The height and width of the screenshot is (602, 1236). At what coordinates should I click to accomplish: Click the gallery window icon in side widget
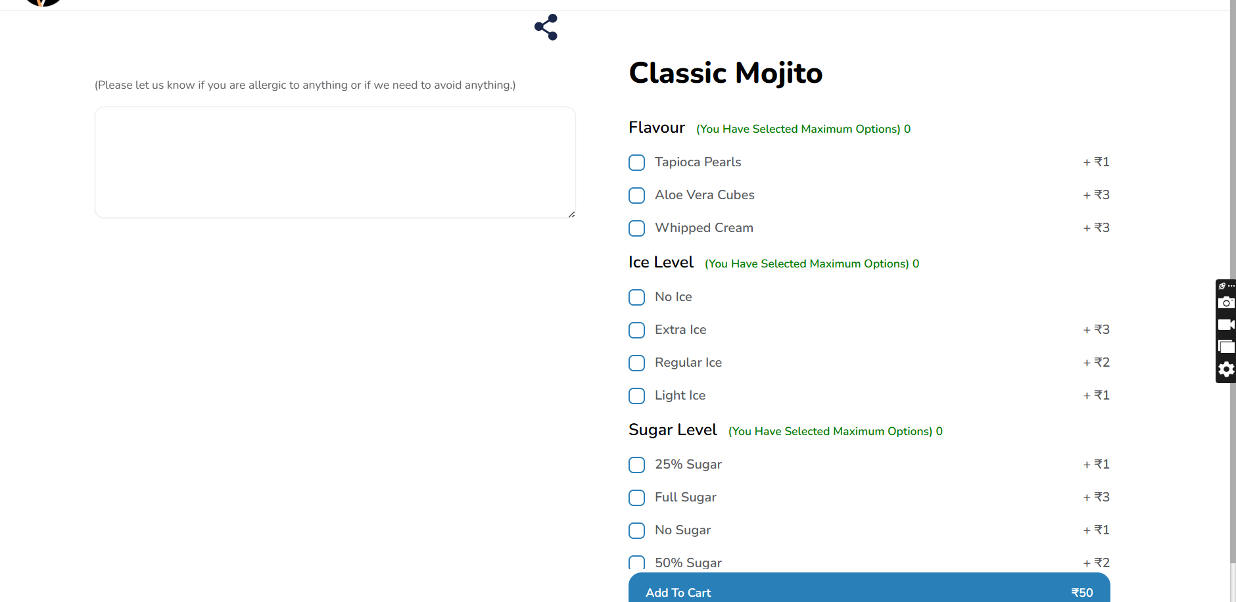click(1226, 346)
